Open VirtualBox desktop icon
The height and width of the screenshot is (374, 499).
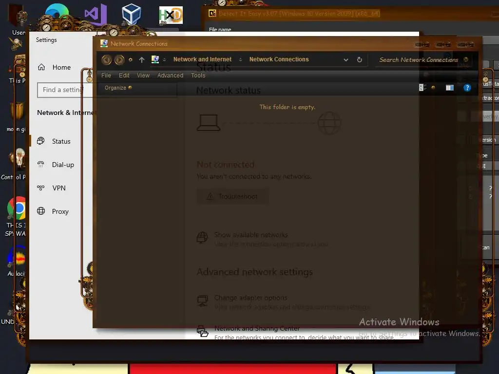(x=132, y=14)
